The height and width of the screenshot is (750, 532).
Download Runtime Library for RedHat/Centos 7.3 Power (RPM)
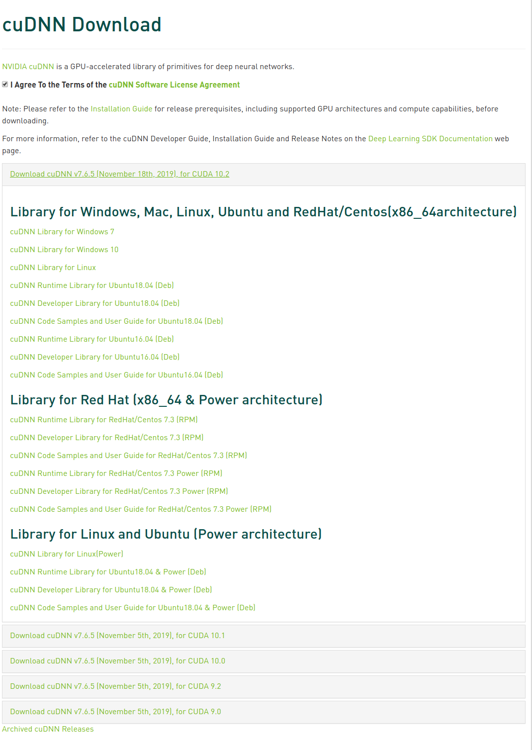pyautogui.click(x=116, y=473)
